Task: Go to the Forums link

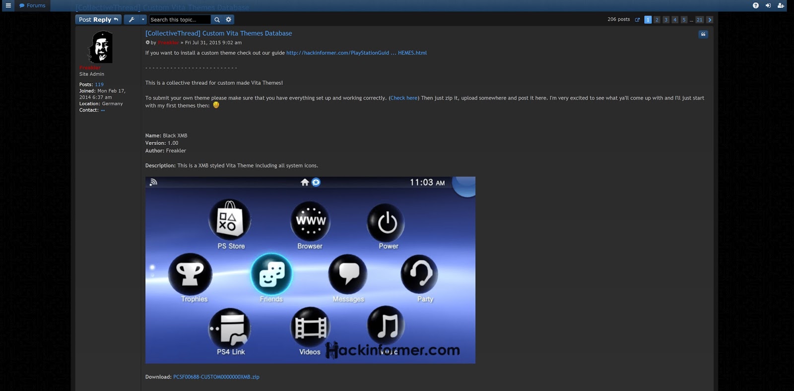Action: point(32,5)
